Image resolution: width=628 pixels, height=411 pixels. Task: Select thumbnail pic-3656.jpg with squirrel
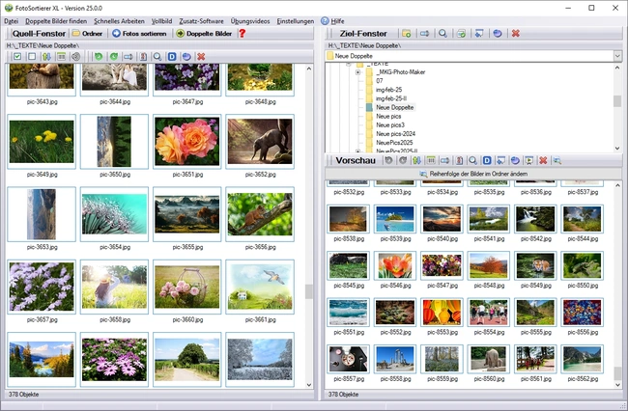pyautogui.click(x=260, y=214)
